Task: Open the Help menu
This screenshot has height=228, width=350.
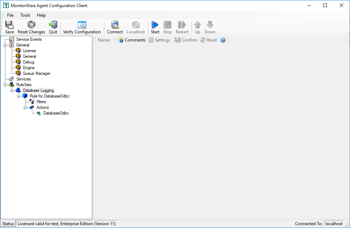Action: pos(41,15)
